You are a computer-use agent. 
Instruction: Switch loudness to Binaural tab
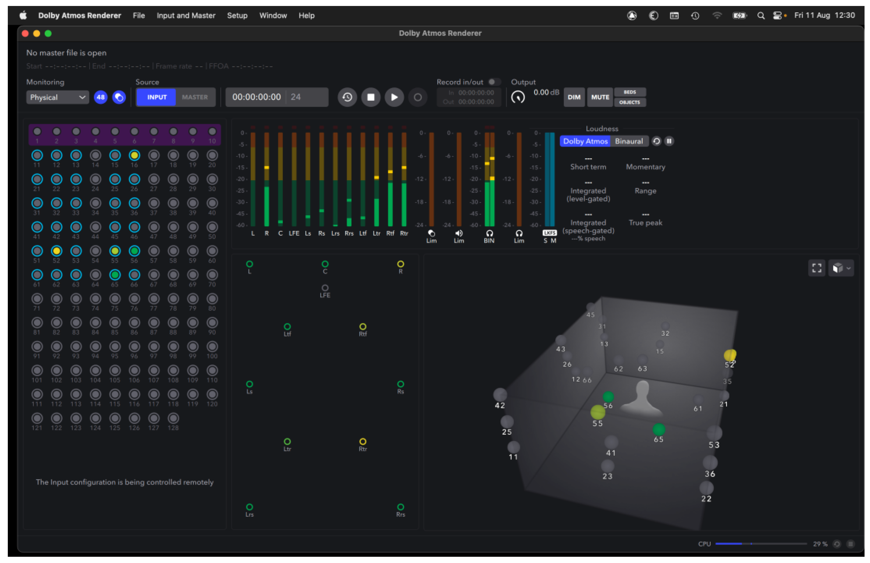pos(628,141)
